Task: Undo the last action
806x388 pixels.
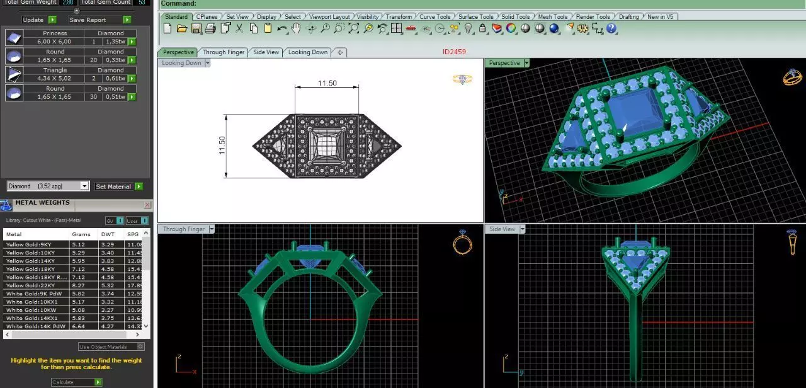Action: click(282, 28)
